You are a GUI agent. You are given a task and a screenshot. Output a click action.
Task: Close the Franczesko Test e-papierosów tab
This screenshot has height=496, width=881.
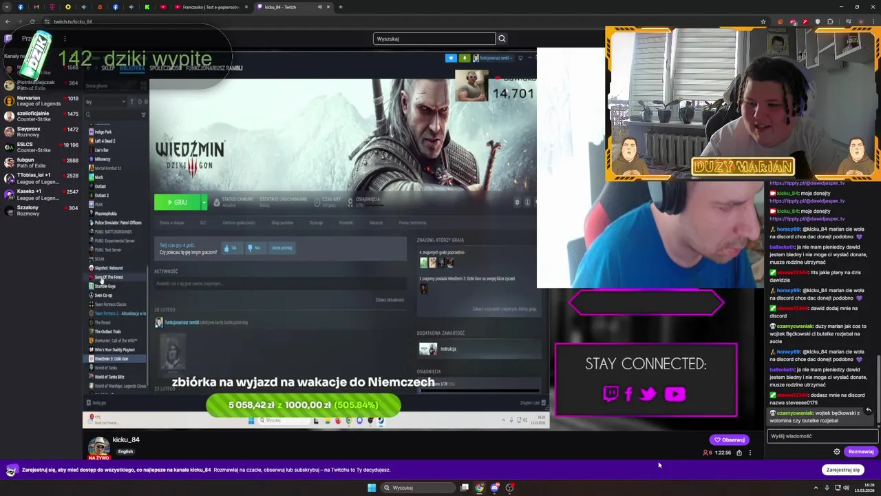246,7
